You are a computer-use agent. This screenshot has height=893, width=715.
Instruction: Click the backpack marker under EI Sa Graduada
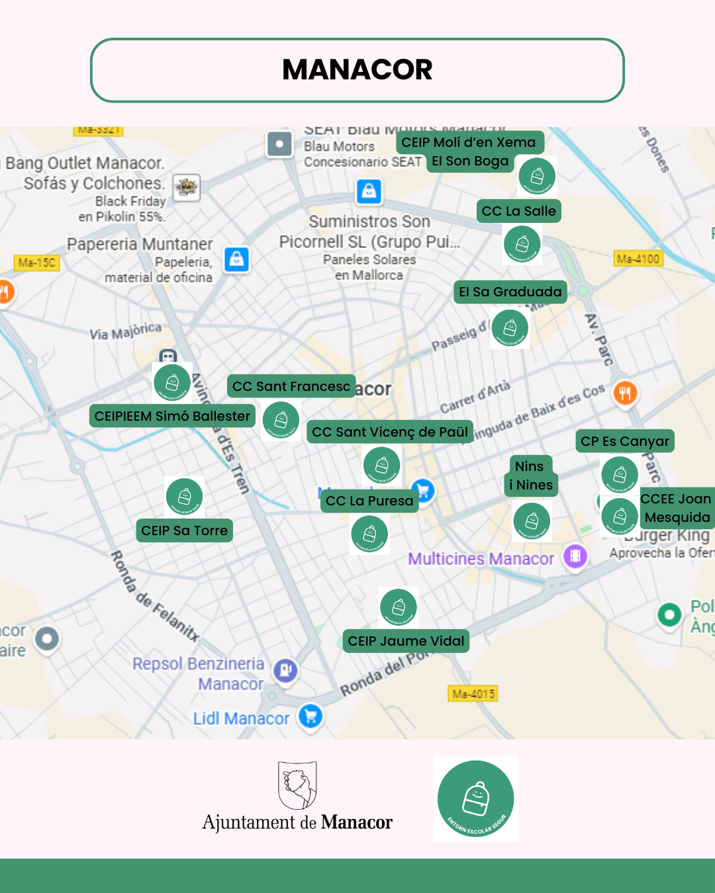click(510, 328)
